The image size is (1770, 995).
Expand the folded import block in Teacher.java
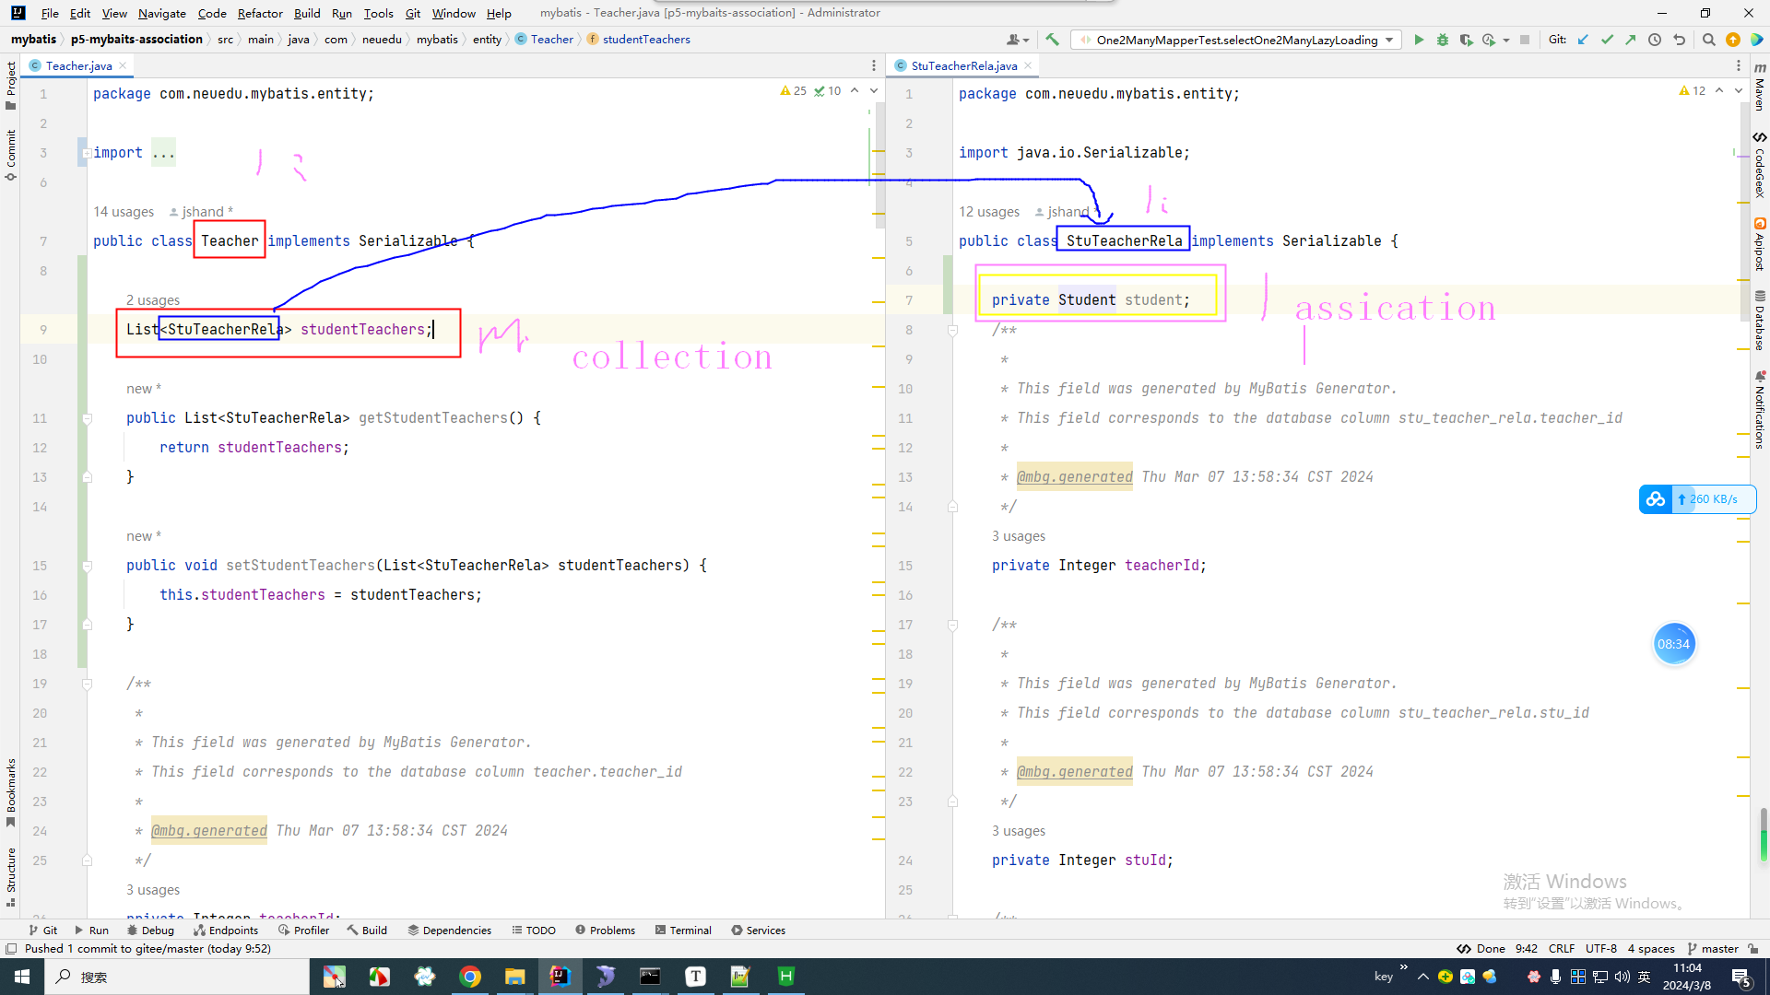click(x=86, y=153)
